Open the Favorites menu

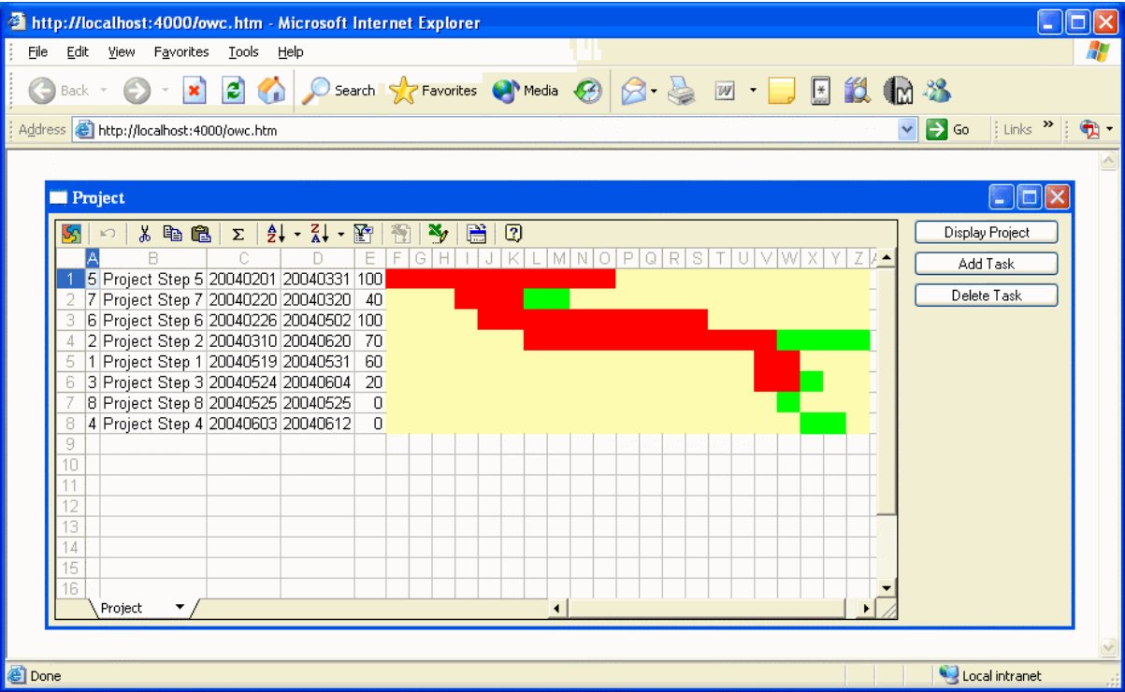click(x=181, y=52)
